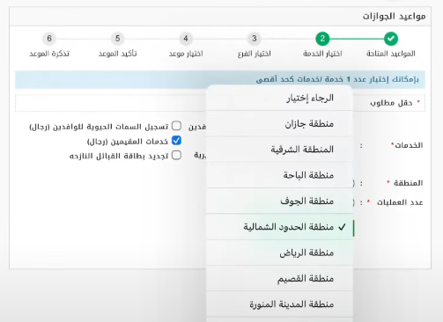Choose منطقة المدينة المنورة from region list
Image resolution: width=443 pixels, height=322 pixels.
coord(279,304)
